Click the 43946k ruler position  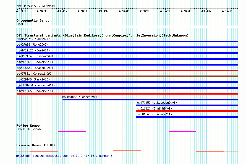pos(165,11)
